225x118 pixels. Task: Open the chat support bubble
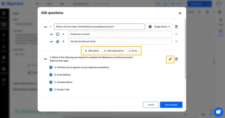coord(218,112)
